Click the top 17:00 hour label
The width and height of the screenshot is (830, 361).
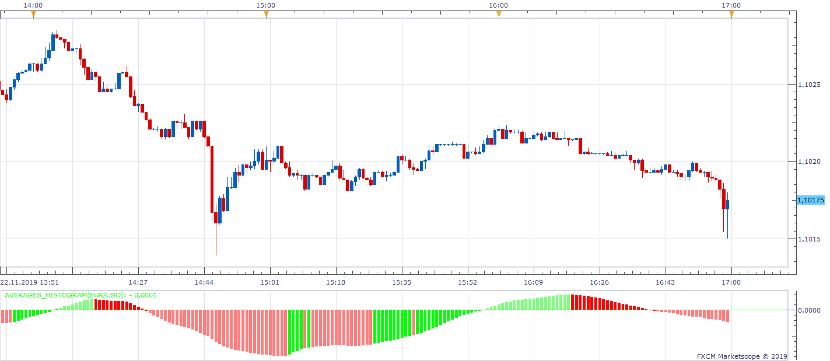click(731, 5)
